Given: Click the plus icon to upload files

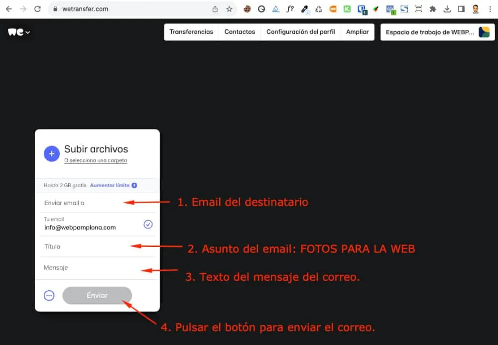Looking at the screenshot, I should 52,154.
